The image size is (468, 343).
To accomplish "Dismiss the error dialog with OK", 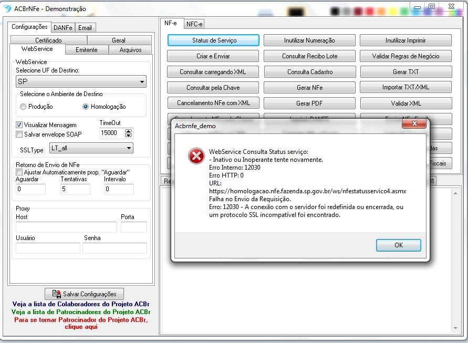I will tap(399, 245).
